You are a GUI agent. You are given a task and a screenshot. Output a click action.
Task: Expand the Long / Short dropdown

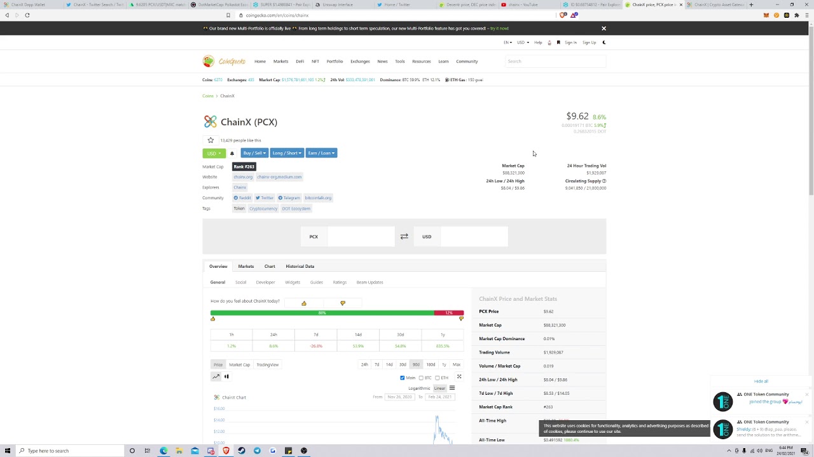[x=287, y=153]
